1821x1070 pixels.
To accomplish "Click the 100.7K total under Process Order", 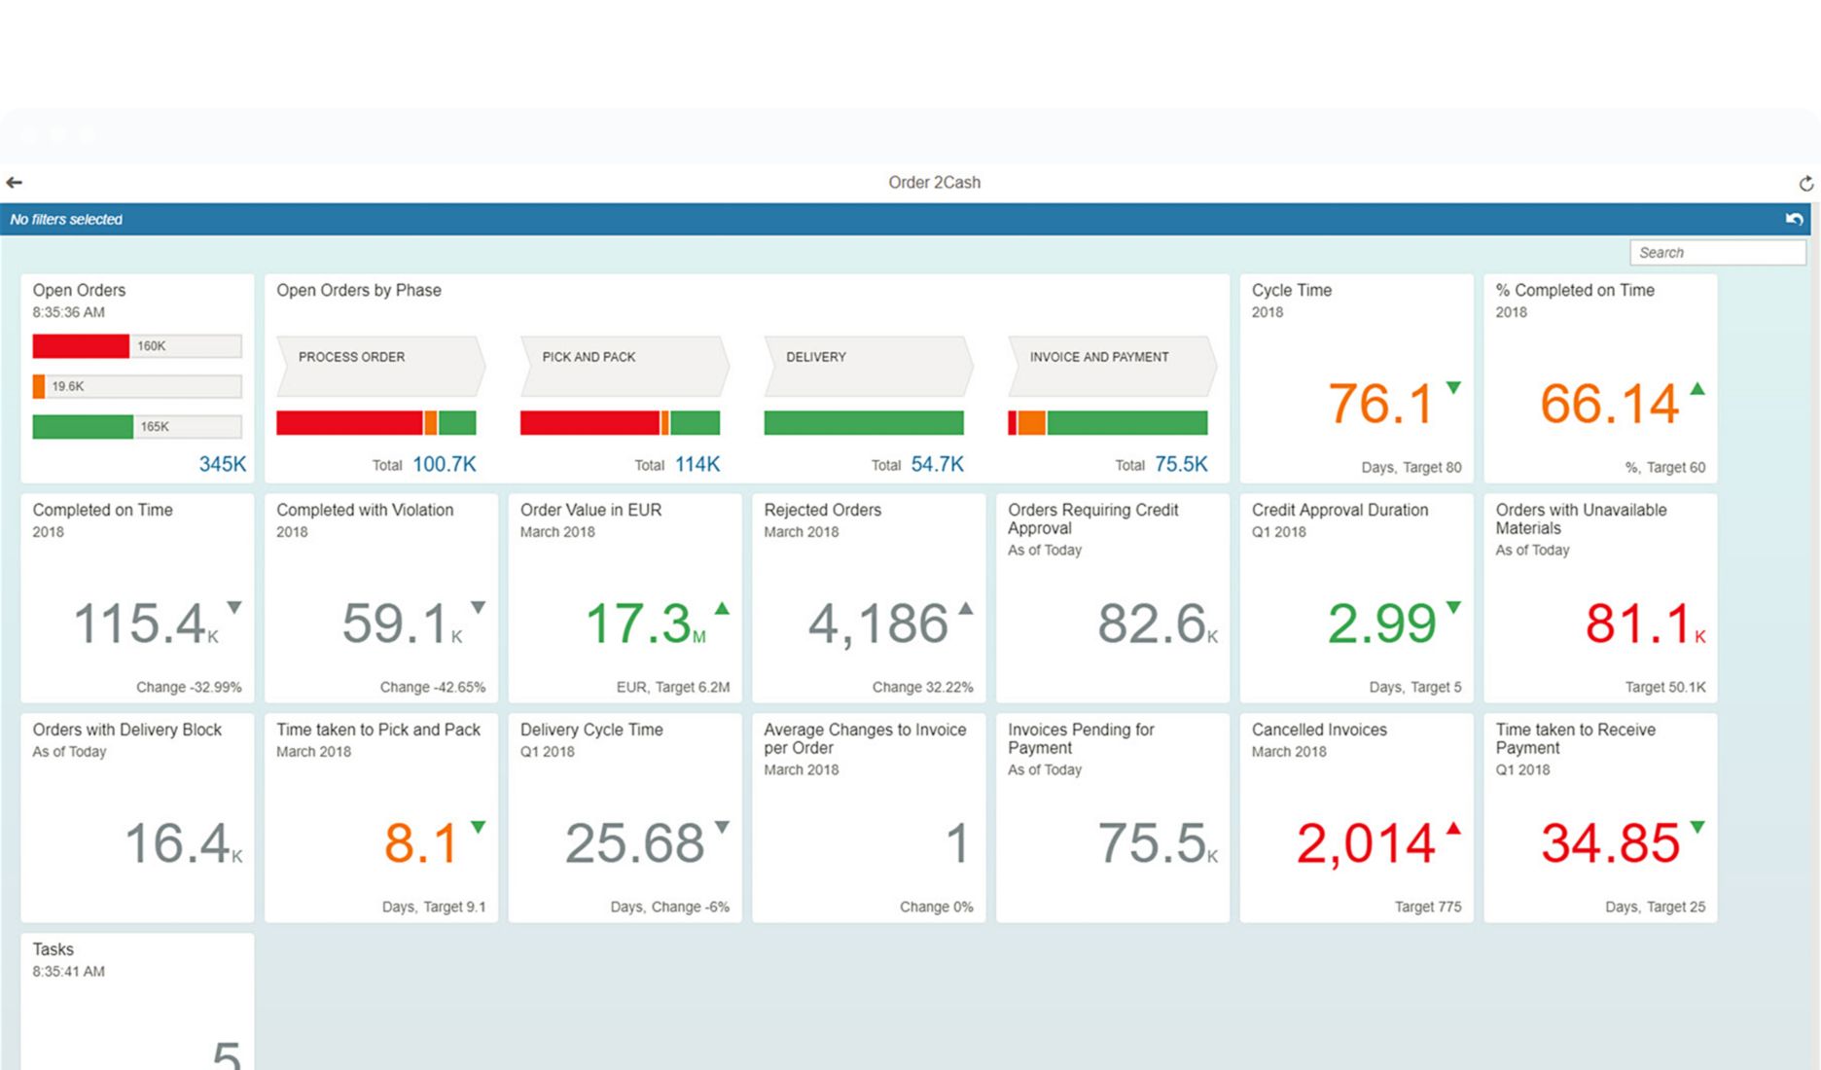I will tap(445, 465).
